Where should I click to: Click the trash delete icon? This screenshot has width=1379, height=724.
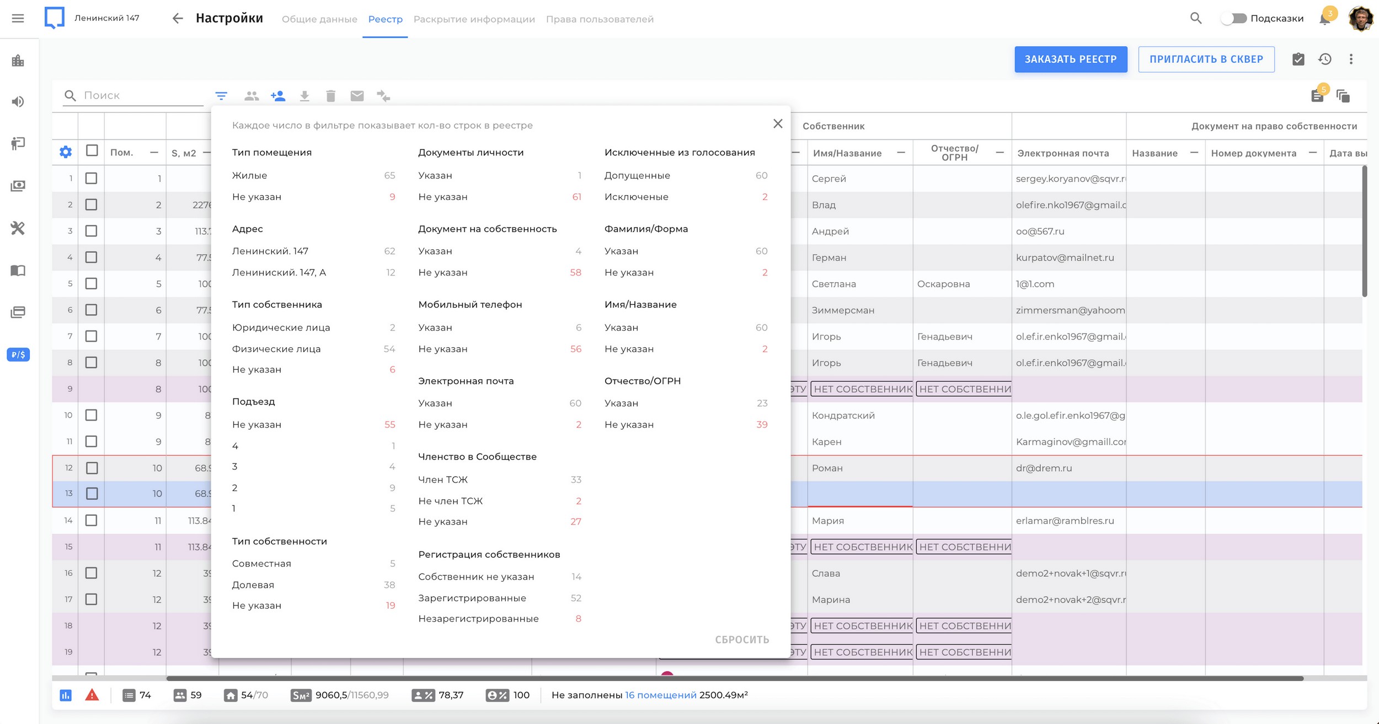(x=331, y=96)
